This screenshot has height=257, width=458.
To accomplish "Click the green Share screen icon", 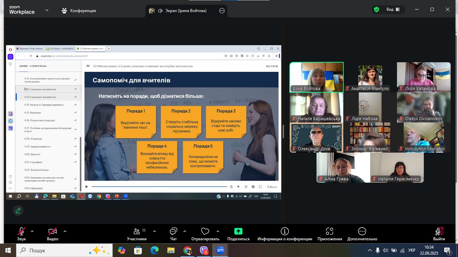I will coord(238,232).
